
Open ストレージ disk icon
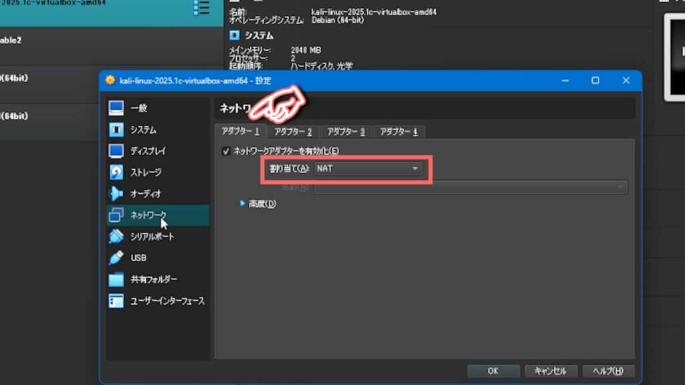pyautogui.click(x=116, y=172)
